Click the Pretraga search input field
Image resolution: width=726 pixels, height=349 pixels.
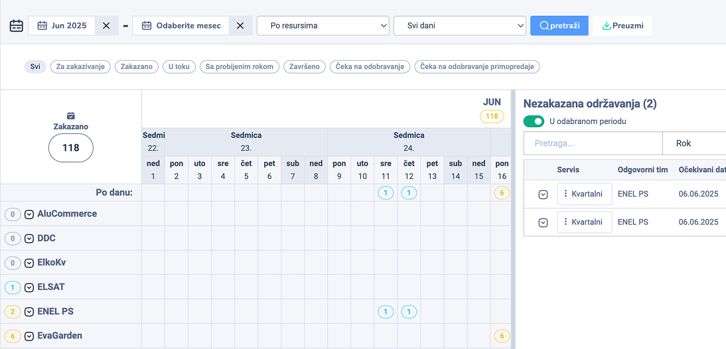[x=593, y=143]
